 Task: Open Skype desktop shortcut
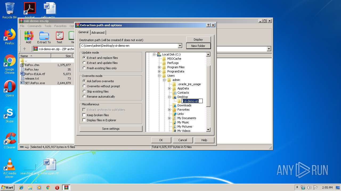pos(10,115)
